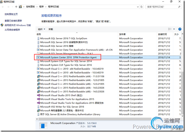Viewport: 185px width, 132px height.
Task: Select icon of Microsoft 帮助查看器 2.2 语言包
Action: [x=38, y=110]
